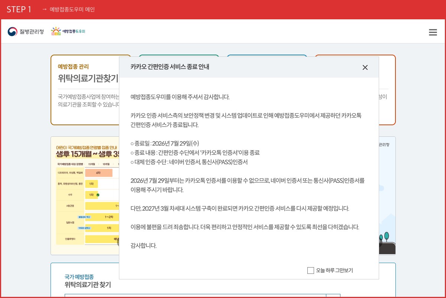Click the 4차 bar in vaccination chart
Image resolution: width=446 pixels, height=298 pixels.
[98, 173]
